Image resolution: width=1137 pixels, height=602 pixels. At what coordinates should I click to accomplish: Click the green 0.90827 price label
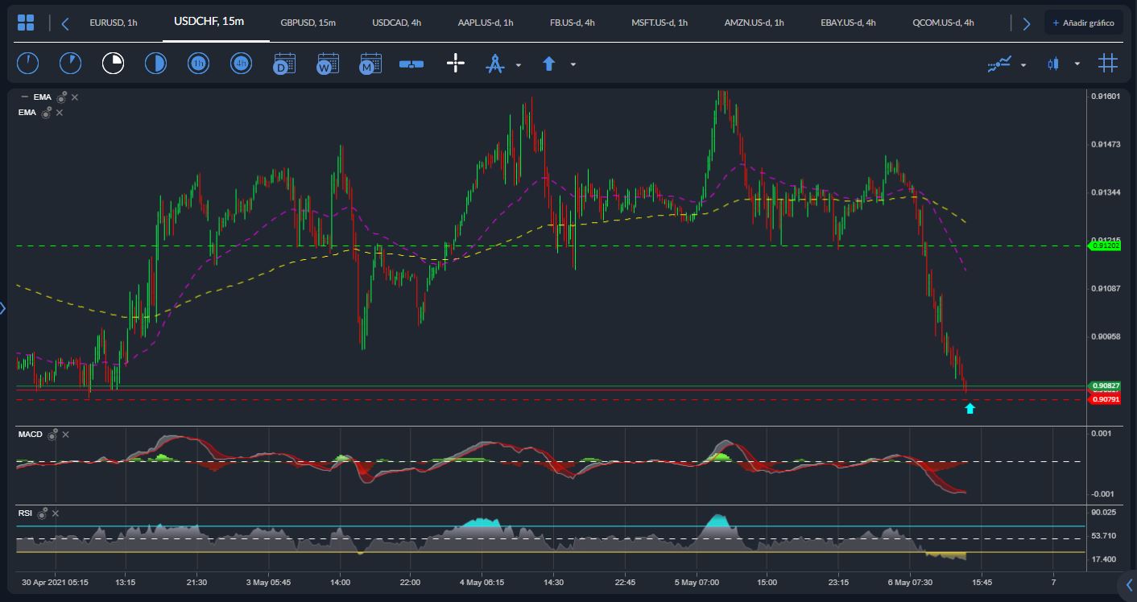pos(1104,386)
